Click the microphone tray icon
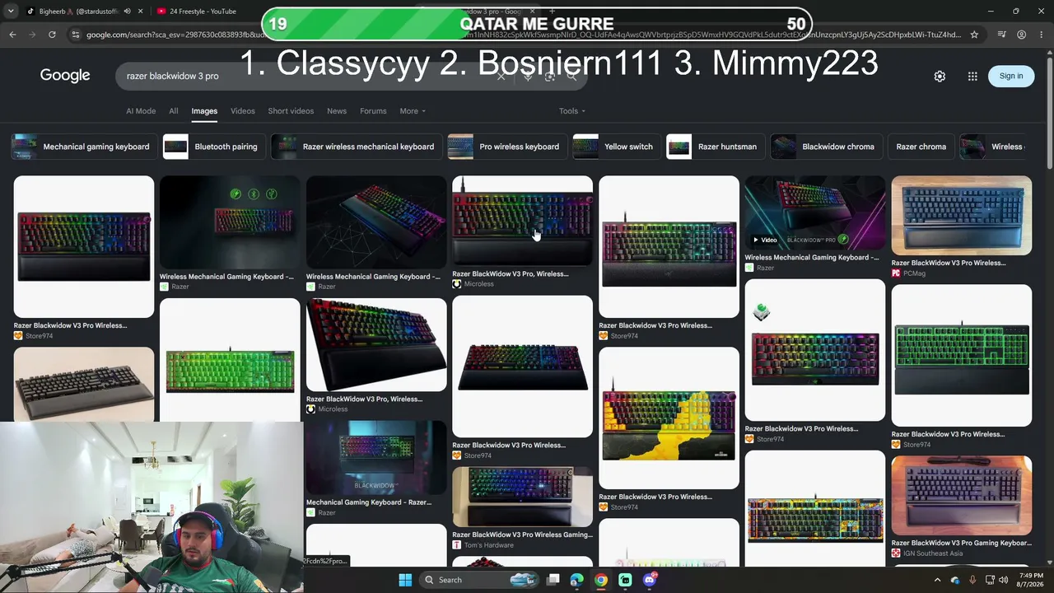The height and width of the screenshot is (593, 1054). (x=972, y=580)
